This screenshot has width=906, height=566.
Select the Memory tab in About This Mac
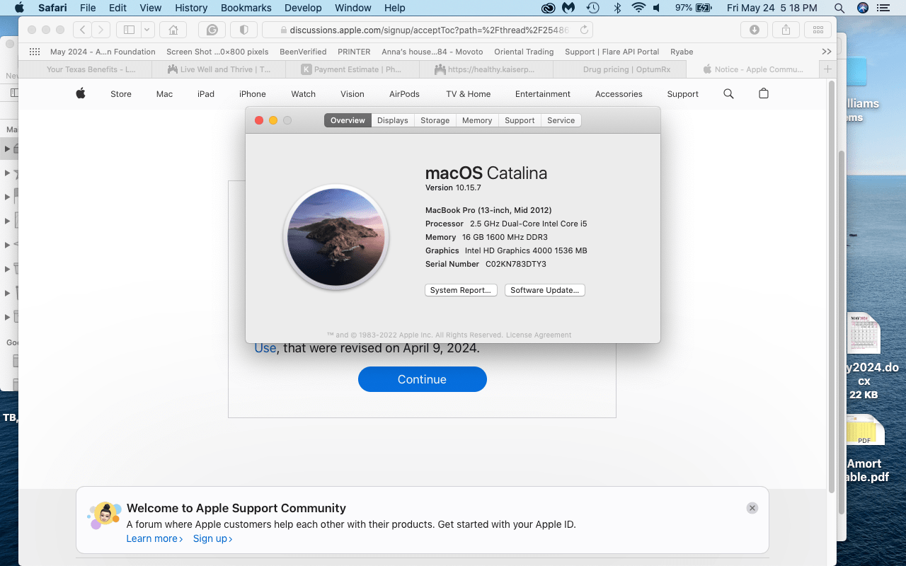tap(476, 120)
